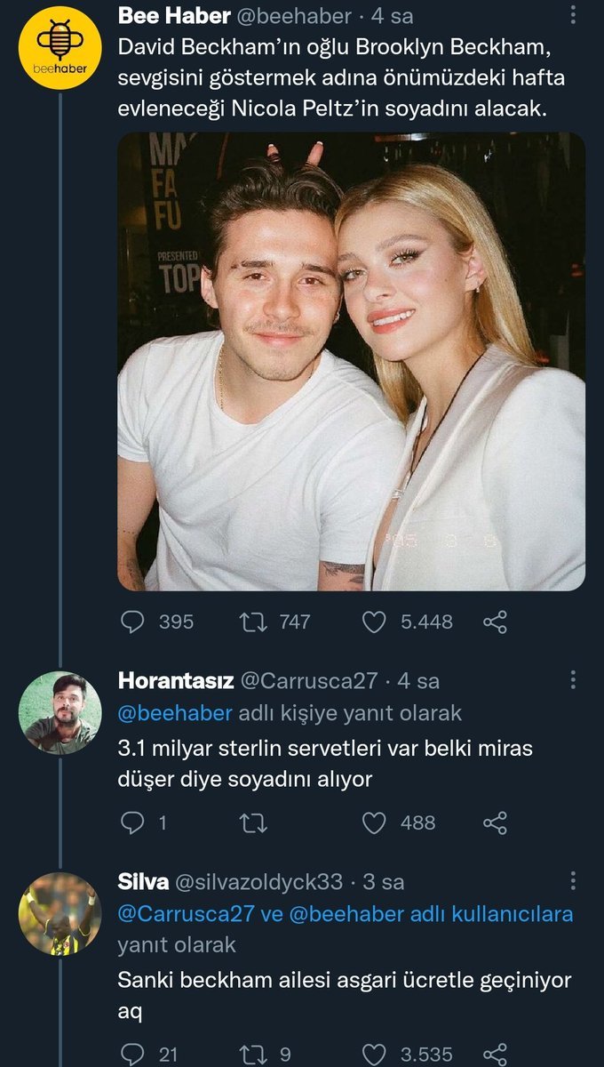The image size is (604, 1067).
Task: Share the Bee Haber tweet
Action: coord(495,622)
